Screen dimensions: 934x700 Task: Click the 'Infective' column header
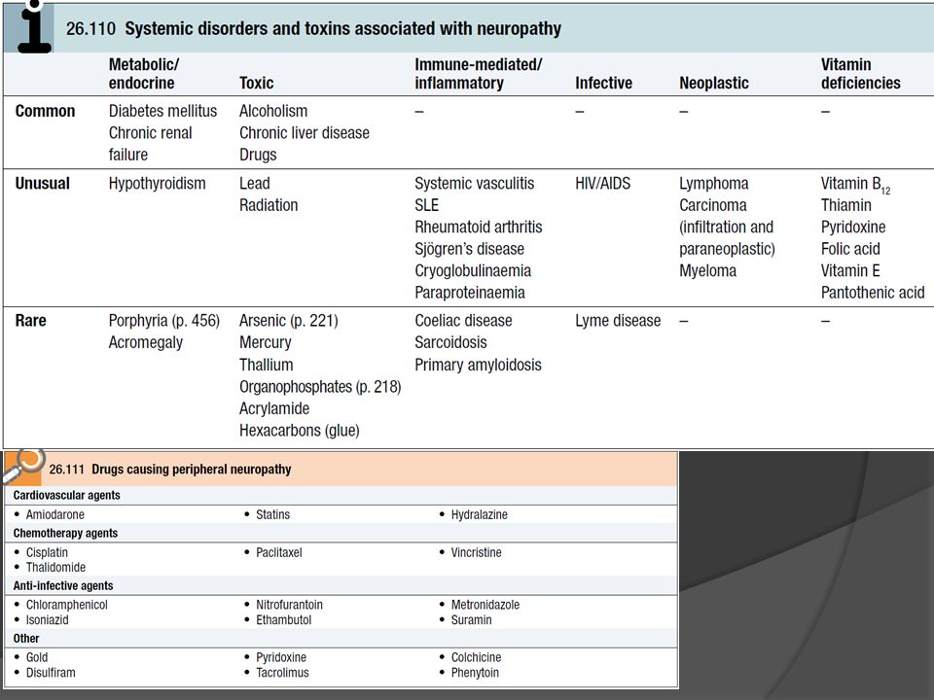tap(603, 83)
